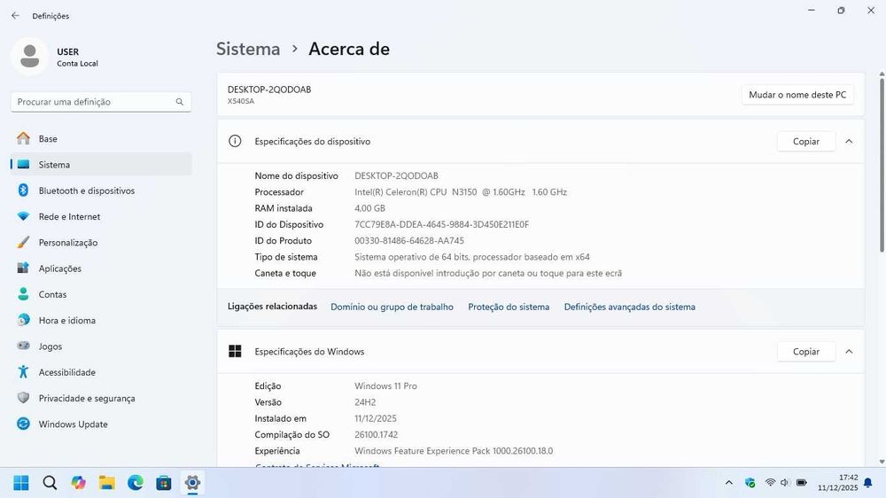The height and width of the screenshot is (498, 886).
Task: Click the Windows Feature Experience Pack value
Action: [454, 451]
